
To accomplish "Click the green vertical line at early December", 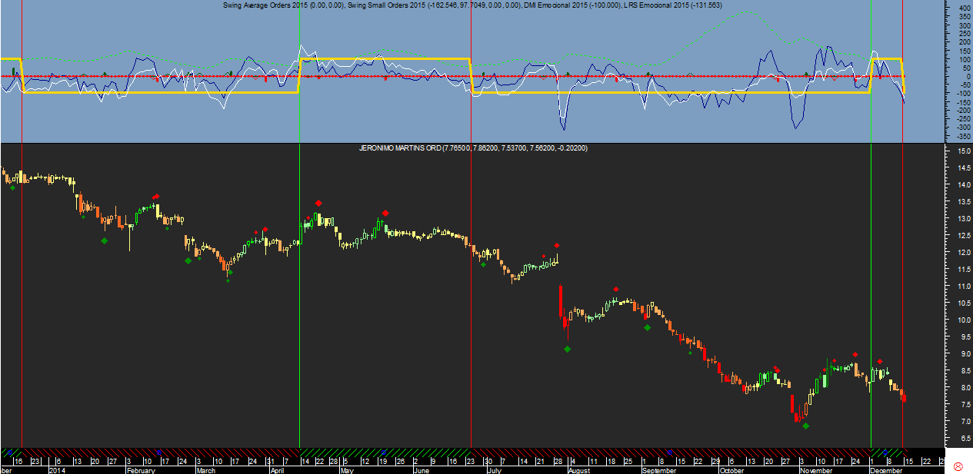I will coord(871,230).
